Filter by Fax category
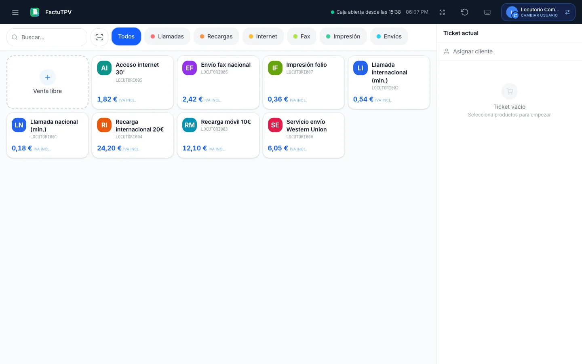582x364 pixels. tap(302, 36)
